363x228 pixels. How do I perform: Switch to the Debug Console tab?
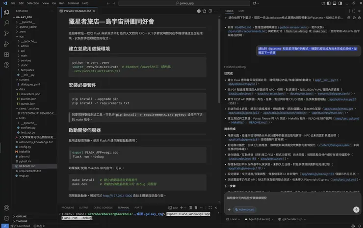(103, 207)
